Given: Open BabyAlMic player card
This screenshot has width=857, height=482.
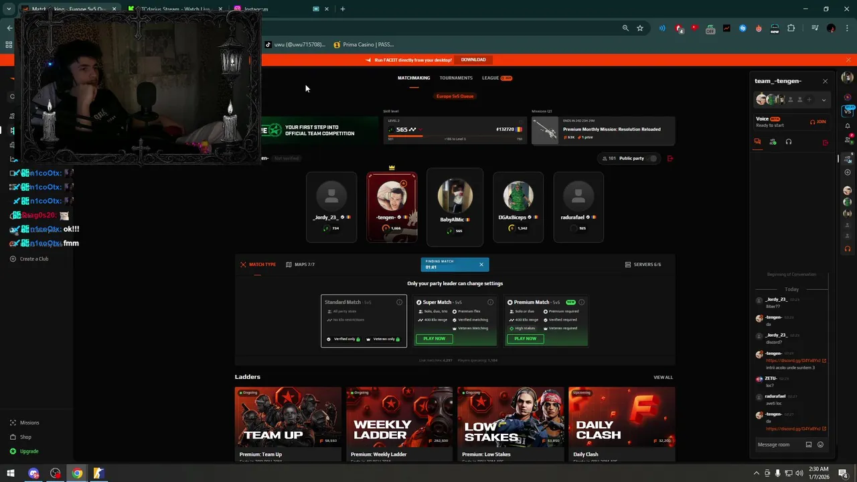Looking at the screenshot, I should tap(455, 207).
